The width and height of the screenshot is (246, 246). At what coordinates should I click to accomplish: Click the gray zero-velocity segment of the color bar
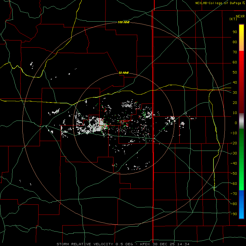pos(241,121)
